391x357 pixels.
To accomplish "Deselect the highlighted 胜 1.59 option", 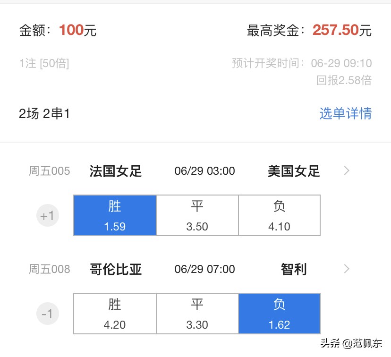I will [115, 215].
